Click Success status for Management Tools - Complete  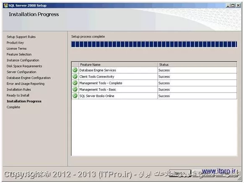164,83
